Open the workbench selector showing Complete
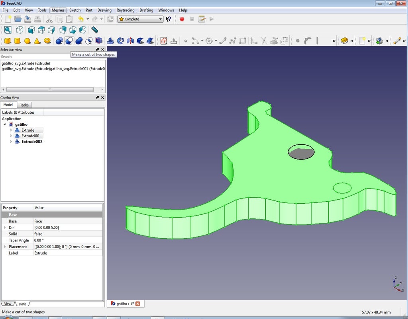The image size is (408, 319). 139,19
